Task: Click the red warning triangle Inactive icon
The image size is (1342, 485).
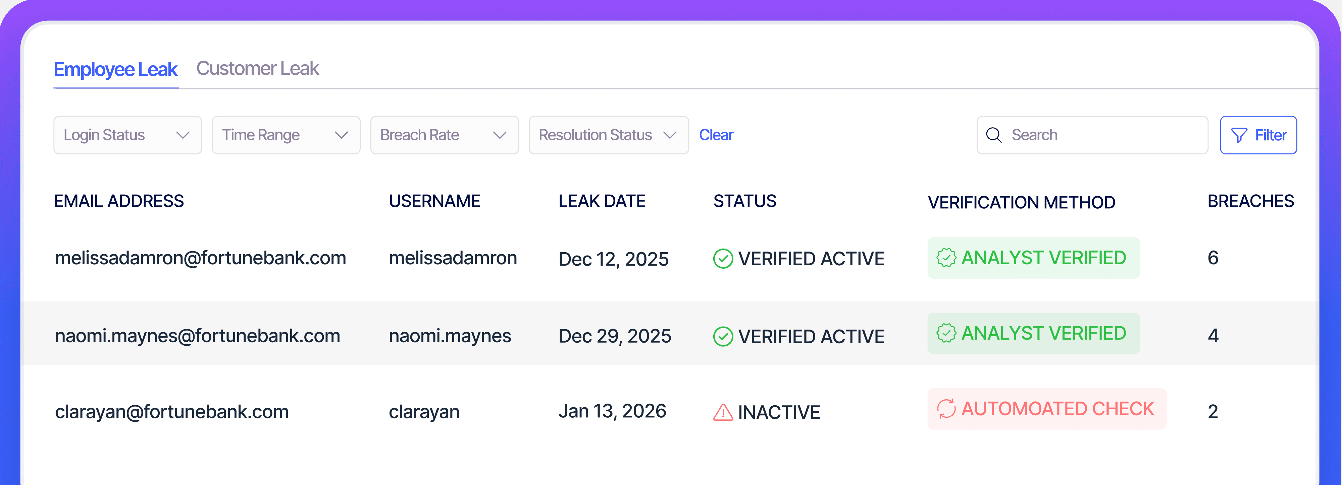Action: point(723,412)
